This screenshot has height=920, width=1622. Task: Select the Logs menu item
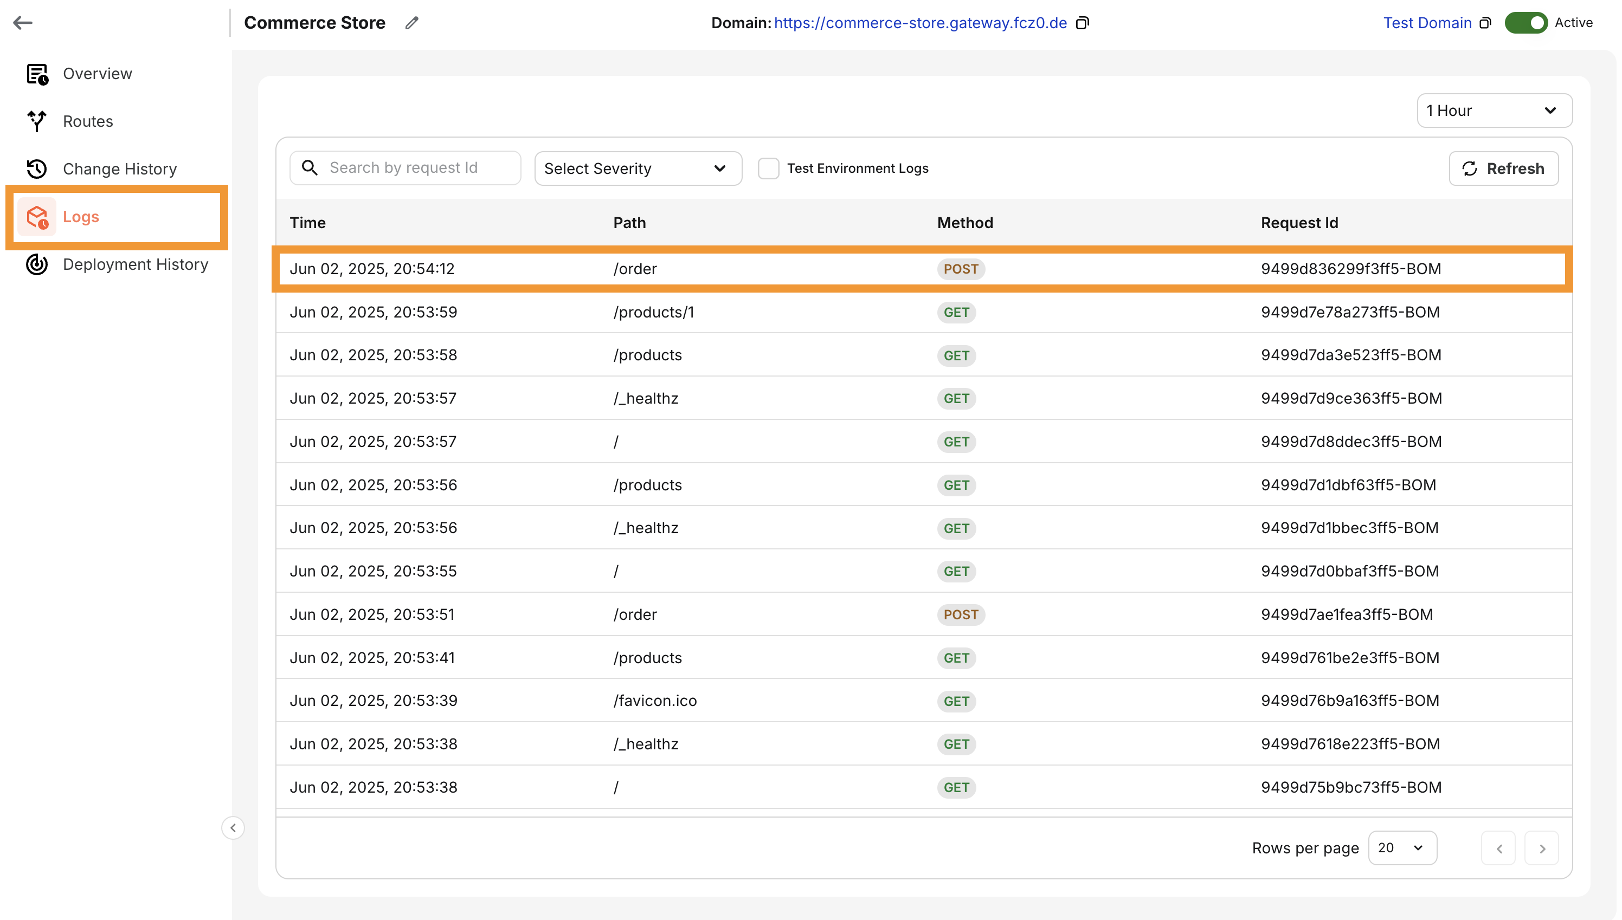click(x=81, y=217)
